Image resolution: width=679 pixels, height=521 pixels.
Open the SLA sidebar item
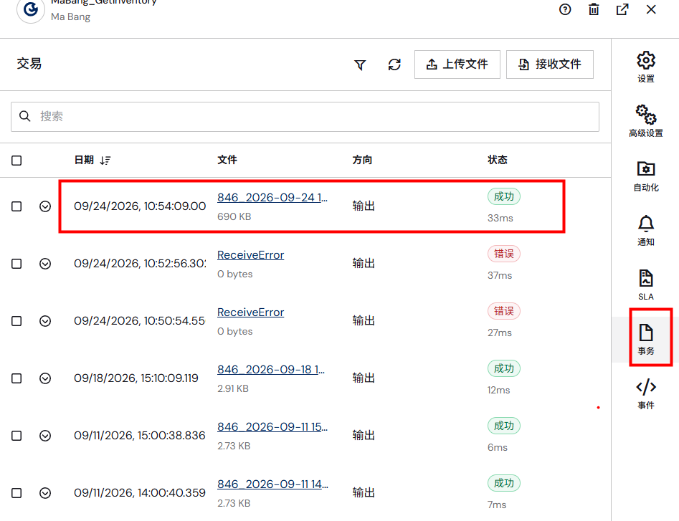(x=645, y=285)
